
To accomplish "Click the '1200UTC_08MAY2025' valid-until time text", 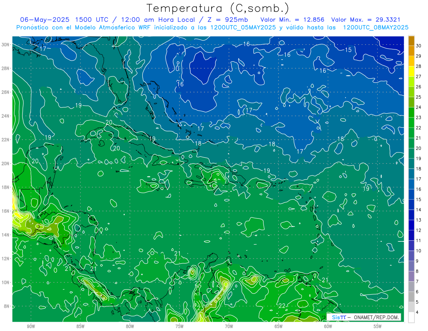I will pyautogui.click(x=376, y=27).
